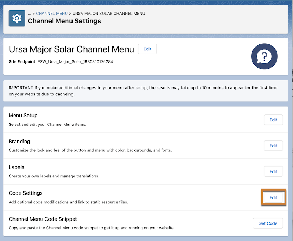
Task: Edit the Ursa Major Solar Channel Menu name
Action: pos(148,49)
